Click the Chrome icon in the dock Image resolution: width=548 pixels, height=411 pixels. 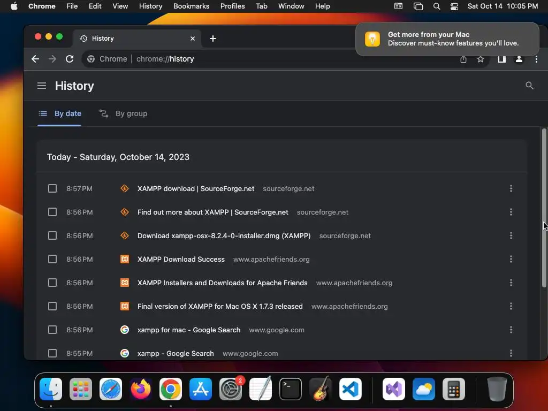point(171,389)
